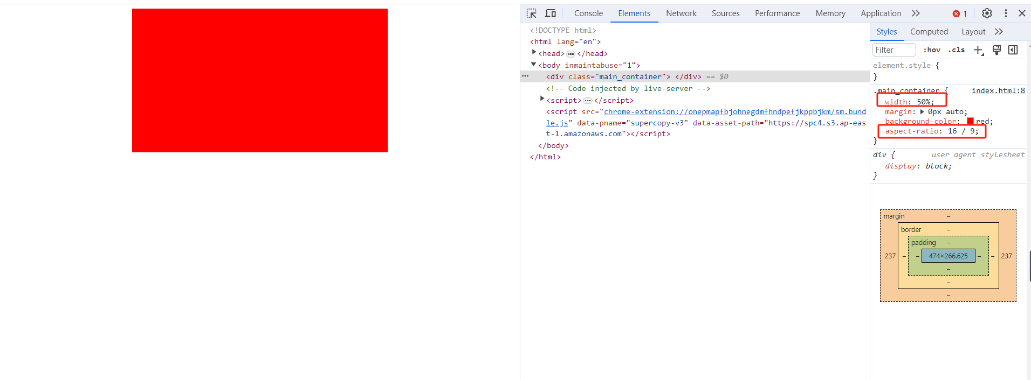The image size is (1031, 380).
Task: Click the 474×266.625 content box size
Action: point(948,256)
